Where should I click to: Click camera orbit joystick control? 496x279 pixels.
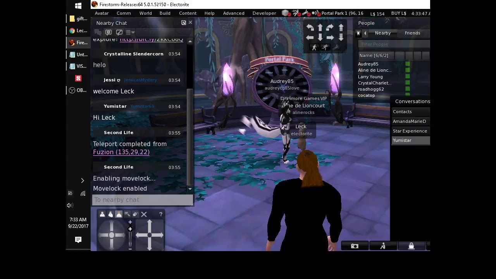point(112,235)
